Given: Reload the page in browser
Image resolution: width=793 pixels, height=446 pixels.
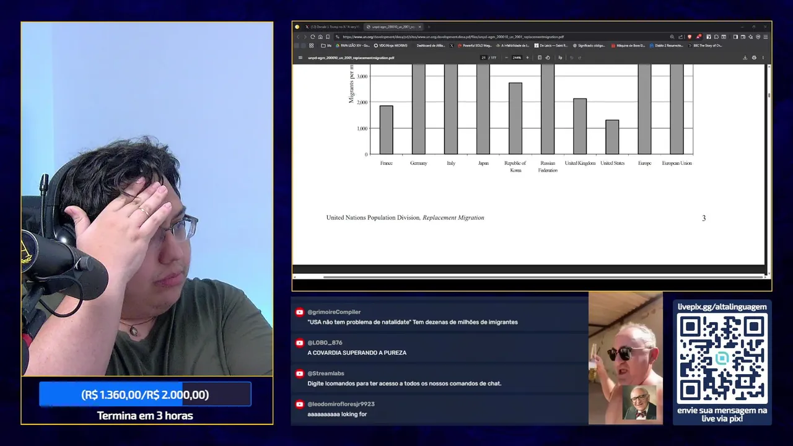Looking at the screenshot, I should (313, 37).
